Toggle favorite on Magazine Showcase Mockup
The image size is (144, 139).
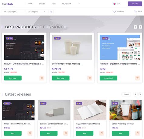click(101, 133)
